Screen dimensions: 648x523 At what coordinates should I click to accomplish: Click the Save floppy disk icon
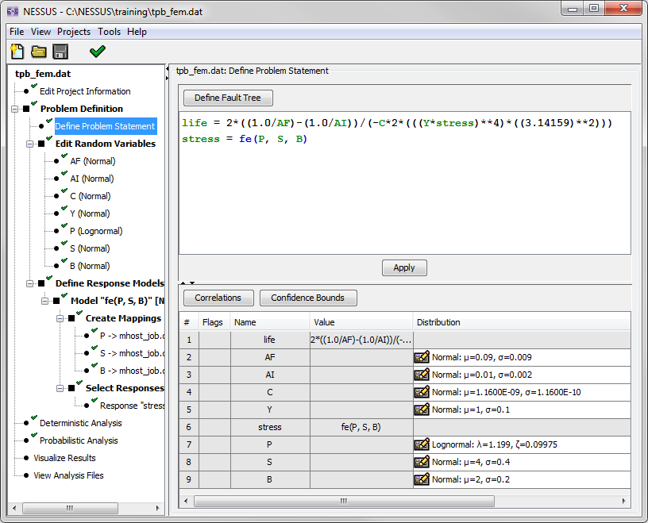click(60, 52)
